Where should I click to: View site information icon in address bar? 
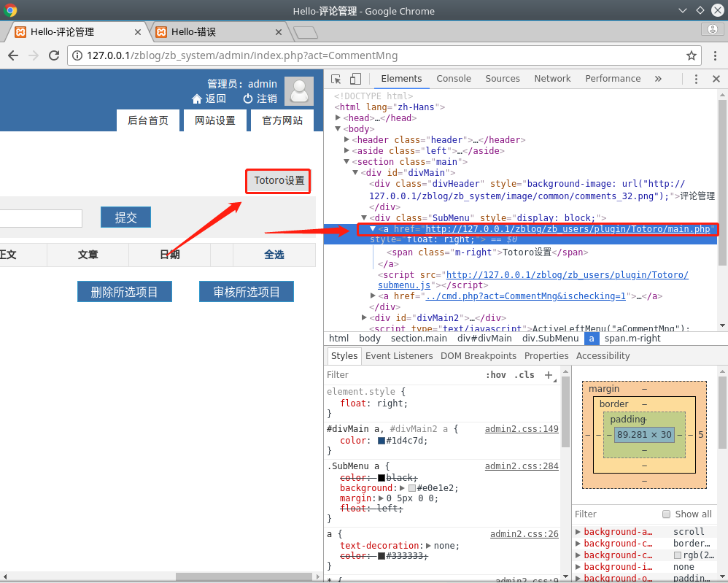[x=77, y=55]
